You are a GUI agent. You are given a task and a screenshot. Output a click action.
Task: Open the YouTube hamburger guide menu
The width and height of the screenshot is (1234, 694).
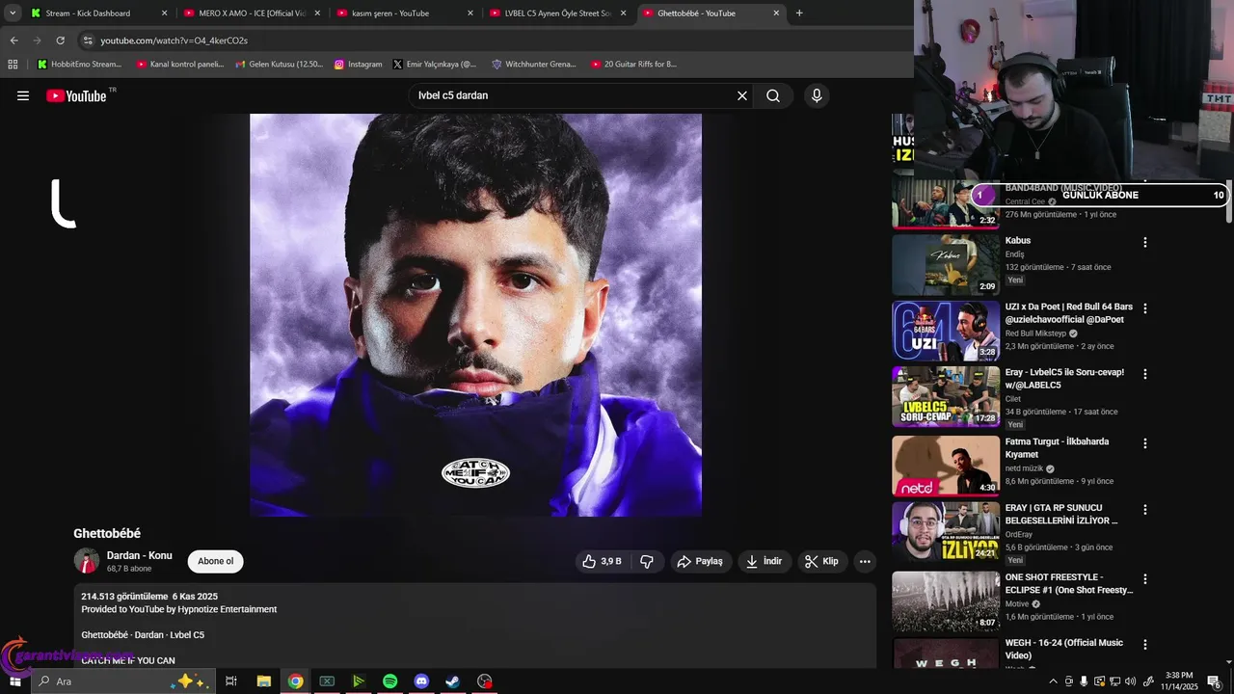click(x=23, y=95)
